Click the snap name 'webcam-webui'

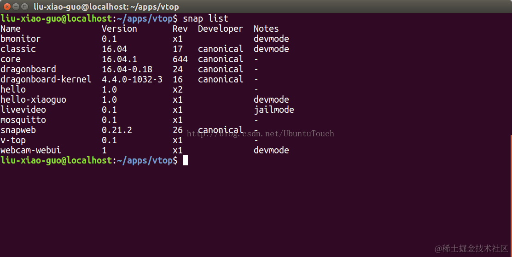click(x=31, y=150)
